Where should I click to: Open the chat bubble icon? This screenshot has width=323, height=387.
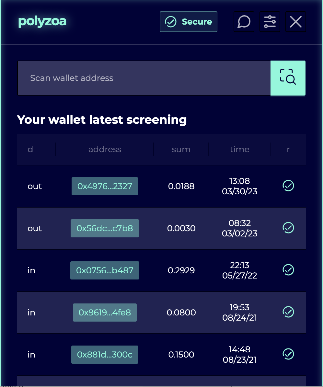point(244,22)
